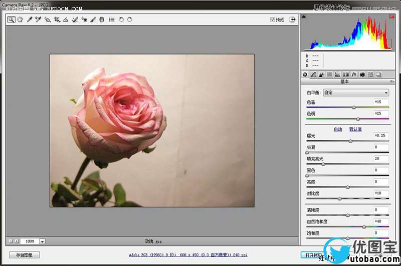This screenshot has width=401, height=266.
Task: Toggle full screen mode icon
Action: [x=292, y=19]
